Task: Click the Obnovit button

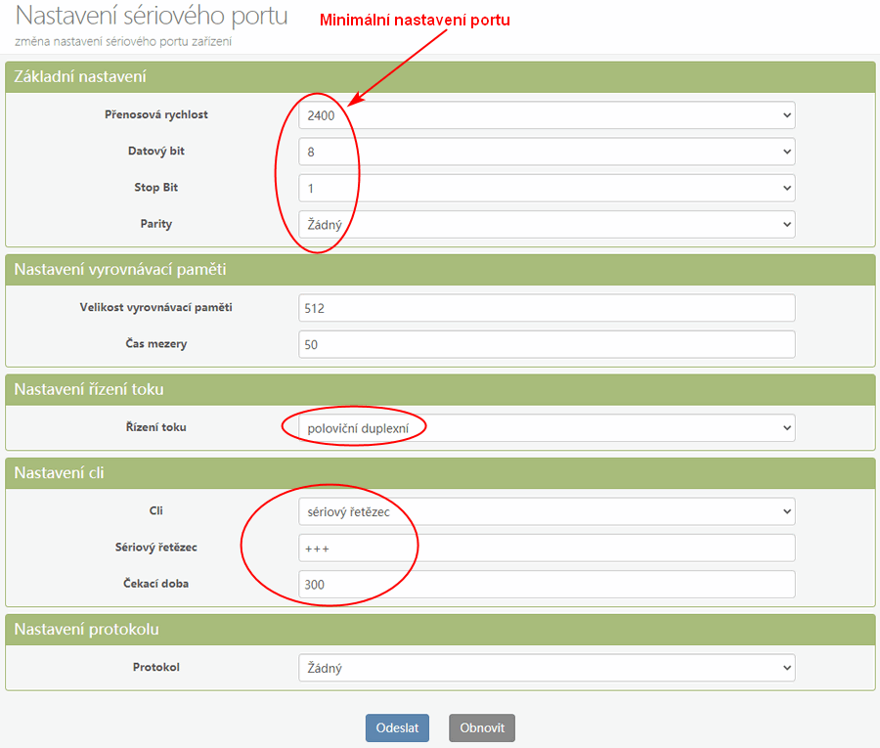Action: pos(481,727)
